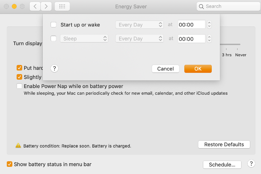Click the yellow minimize window button
This screenshot has height=174, width=261.
[x=14, y=7]
